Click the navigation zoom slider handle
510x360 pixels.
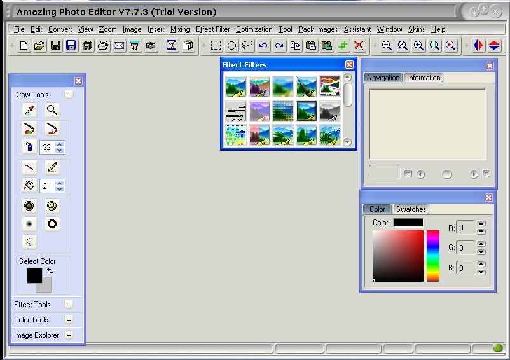coord(446,175)
